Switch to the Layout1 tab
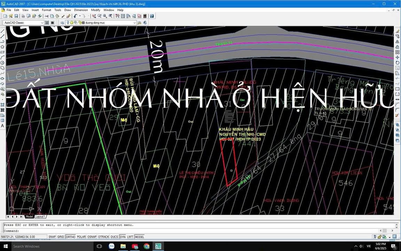 [x=40, y=216]
